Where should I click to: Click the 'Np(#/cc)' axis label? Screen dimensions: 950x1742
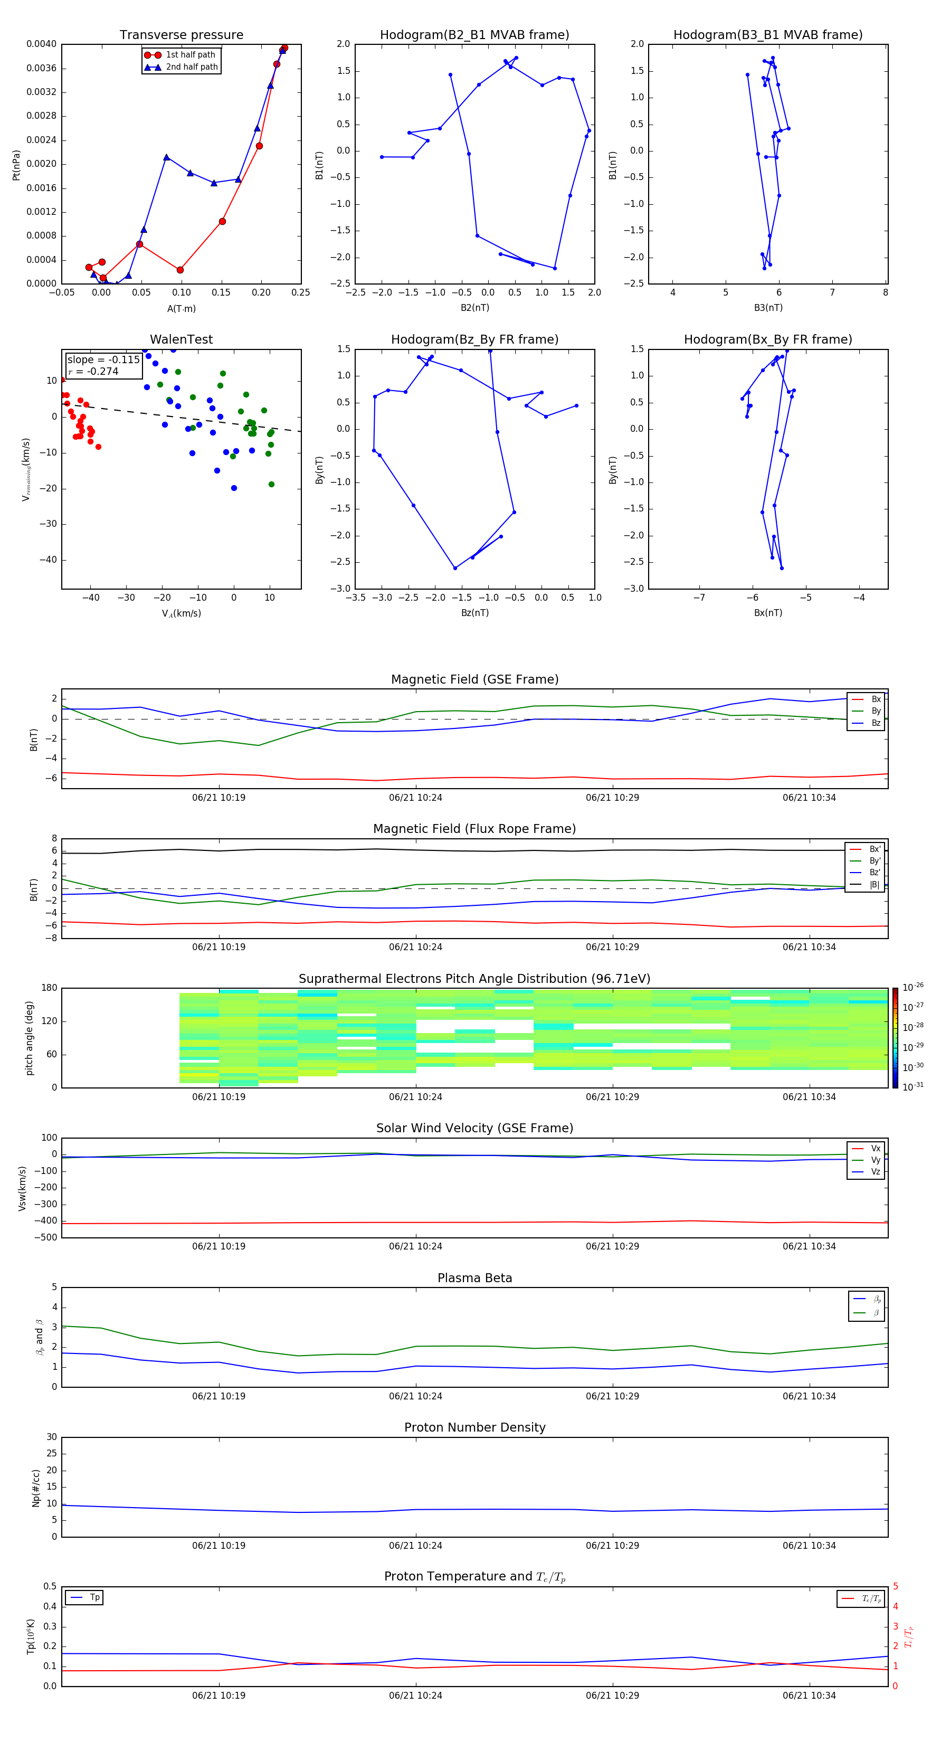click(36, 1487)
